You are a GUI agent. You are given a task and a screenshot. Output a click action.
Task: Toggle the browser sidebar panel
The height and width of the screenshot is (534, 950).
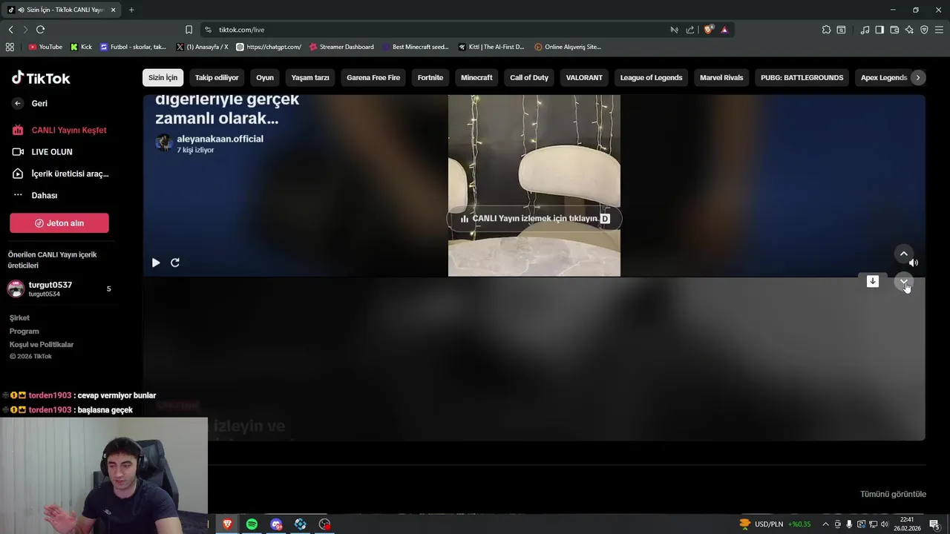(879, 30)
